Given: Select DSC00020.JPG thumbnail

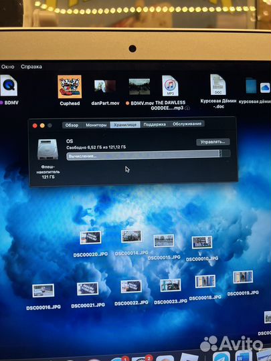Looking at the screenshot, I should coord(90,237).
